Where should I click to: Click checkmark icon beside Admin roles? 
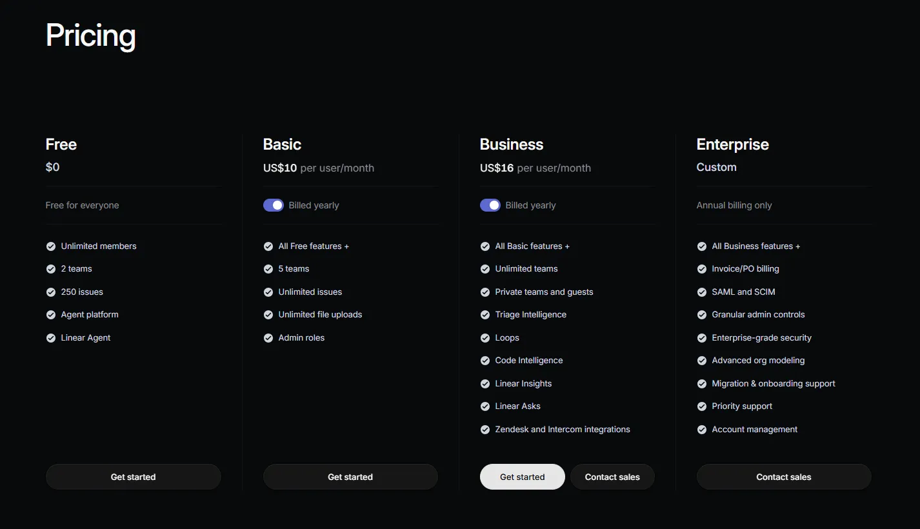[x=268, y=338]
